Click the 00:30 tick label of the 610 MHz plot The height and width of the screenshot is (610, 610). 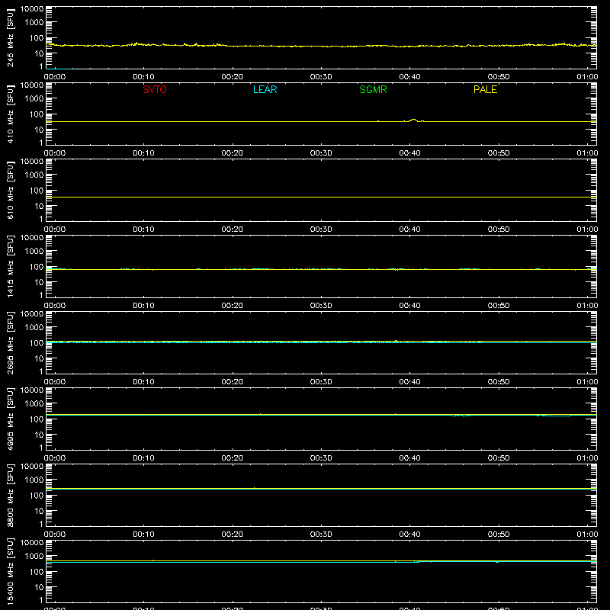coord(321,230)
